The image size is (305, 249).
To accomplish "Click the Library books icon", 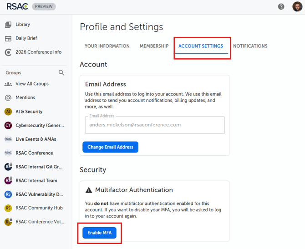I will [8, 25].
